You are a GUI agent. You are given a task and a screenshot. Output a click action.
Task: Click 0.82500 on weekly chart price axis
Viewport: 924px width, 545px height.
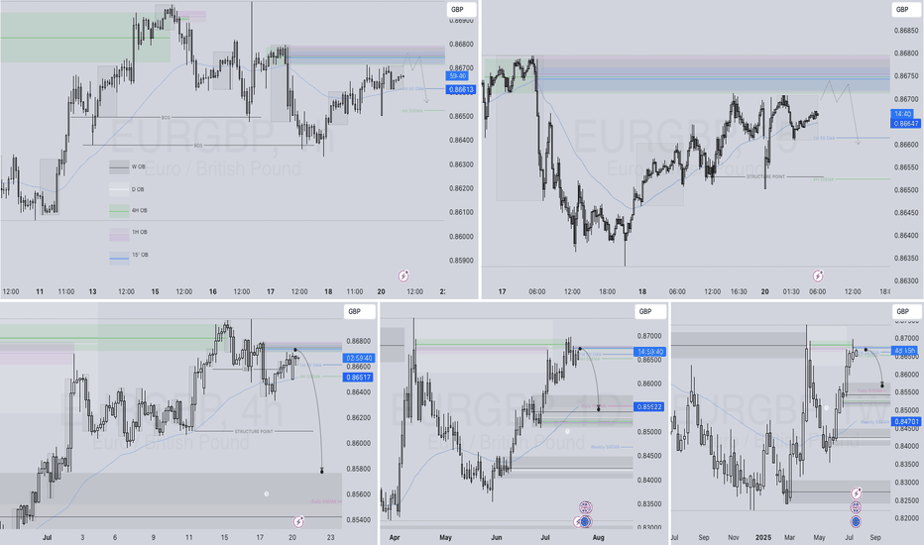(906, 500)
